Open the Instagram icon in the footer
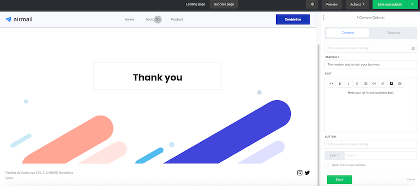Image resolution: width=420 pixels, height=186 pixels. [300, 173]
